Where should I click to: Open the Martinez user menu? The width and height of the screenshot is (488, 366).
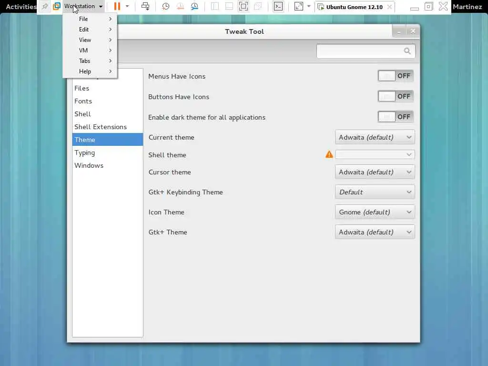point(467,7)
